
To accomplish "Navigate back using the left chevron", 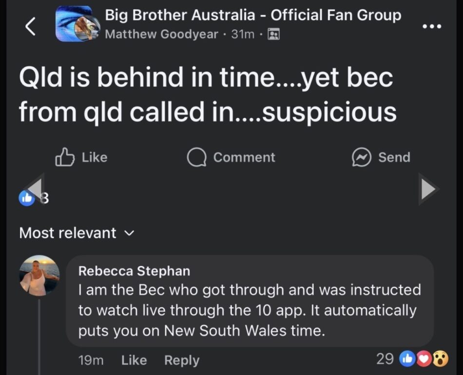I will 30,27.
